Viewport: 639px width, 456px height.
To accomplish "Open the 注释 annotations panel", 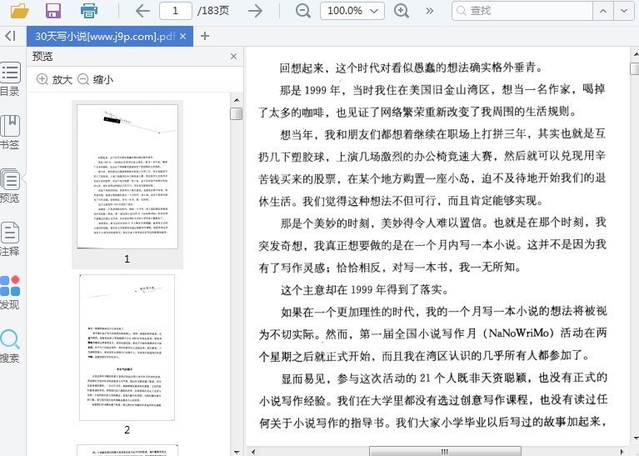I will pyautogui.click(x=10, y=239).
